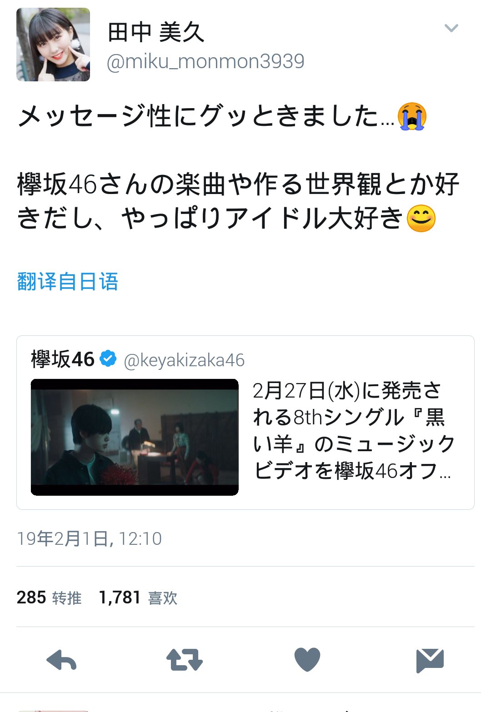Tap the 欅坂46 name in the quoted tweet
Viewport: 481px width, 712px height.
[63, 359]
